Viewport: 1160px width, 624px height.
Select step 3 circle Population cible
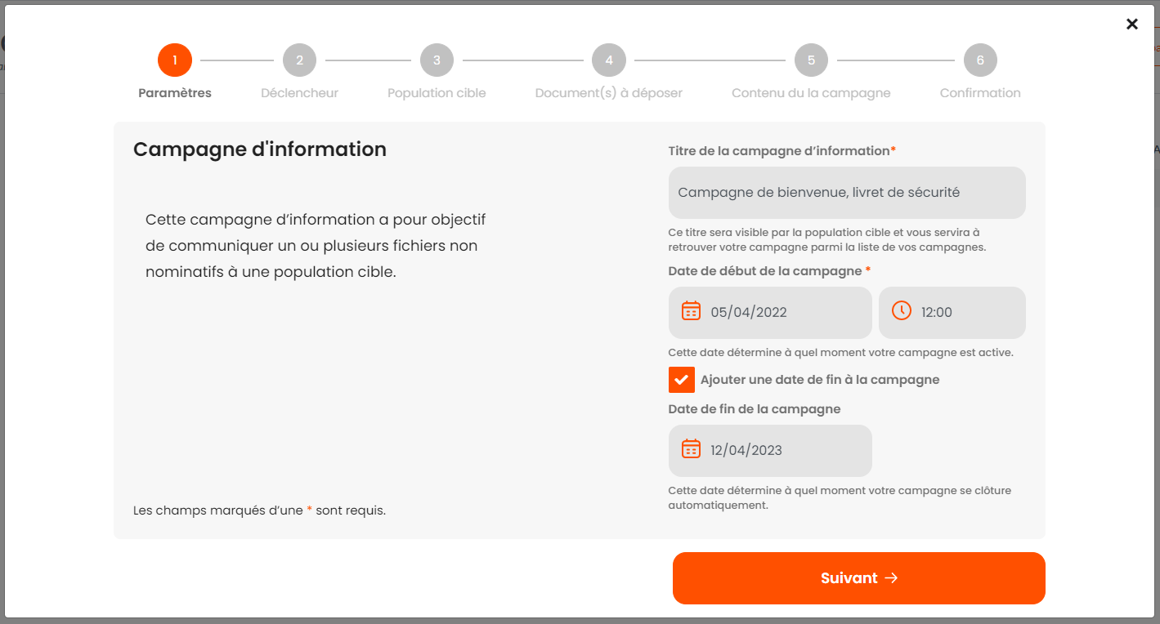(x=437, y=60)
